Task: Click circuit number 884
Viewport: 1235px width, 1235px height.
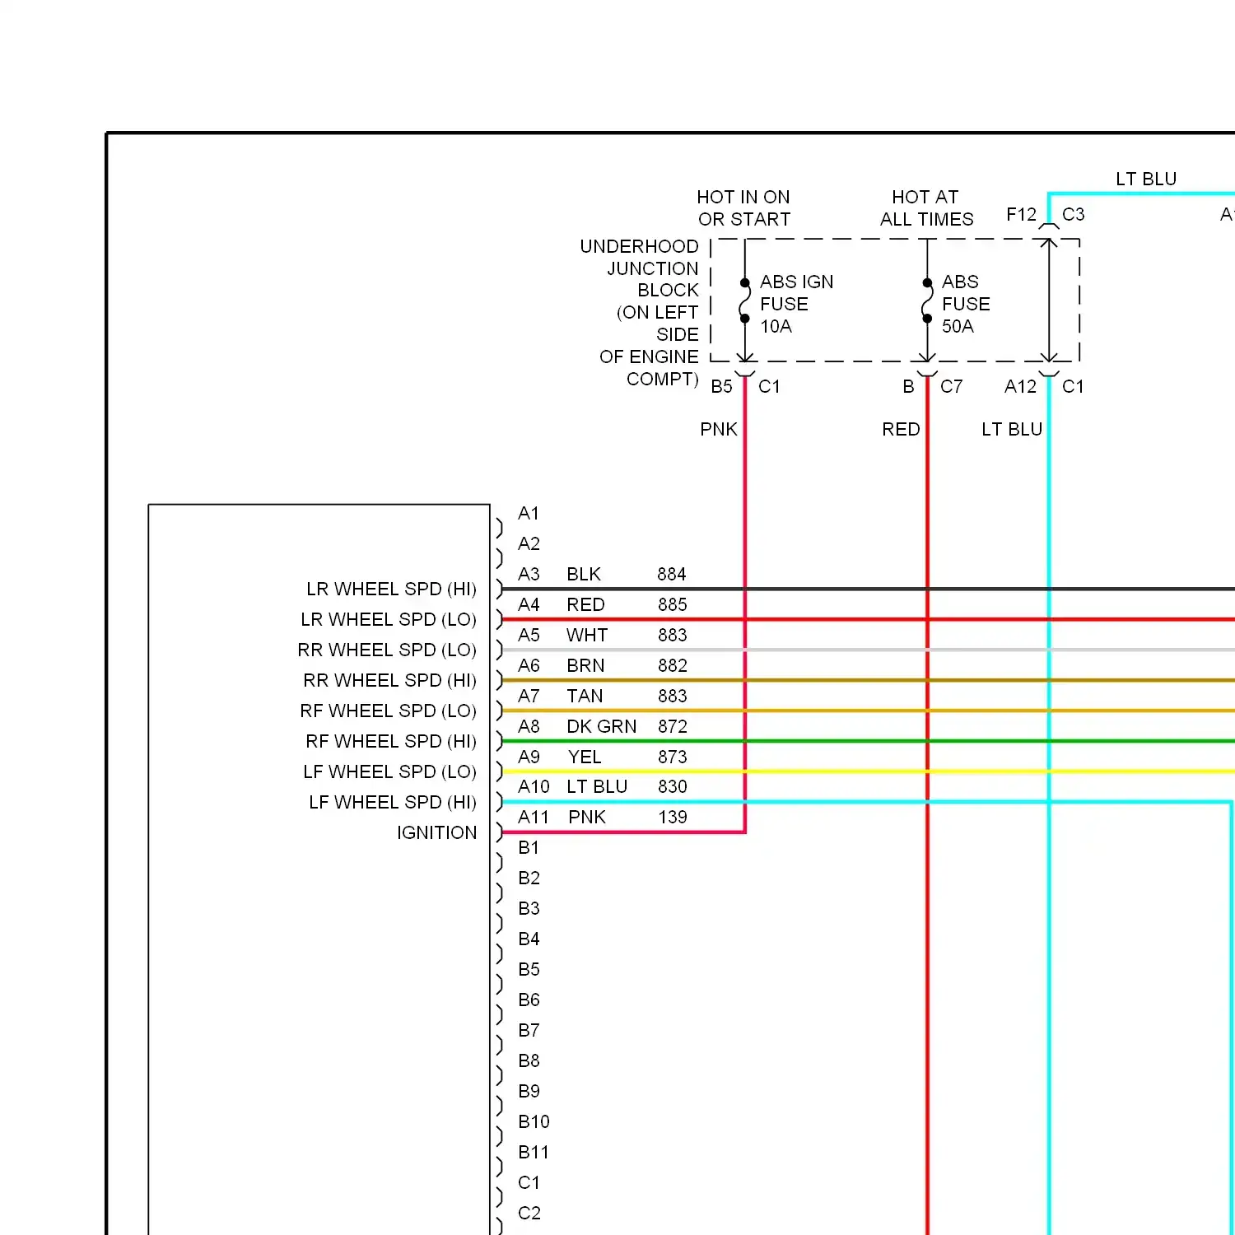Action: (672, 575)
